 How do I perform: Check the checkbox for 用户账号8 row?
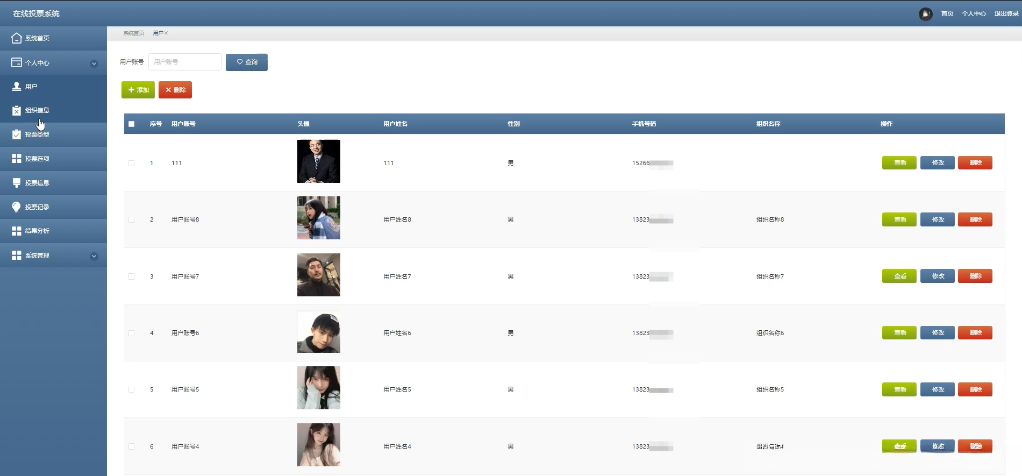coord(132,219)
